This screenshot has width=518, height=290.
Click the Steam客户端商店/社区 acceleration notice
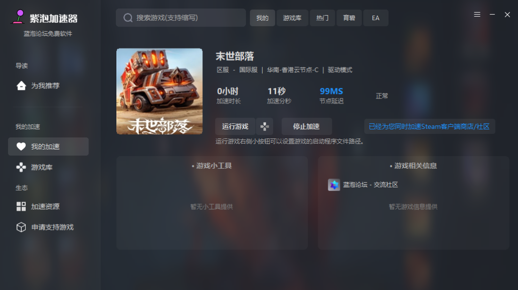pos(429,126)
